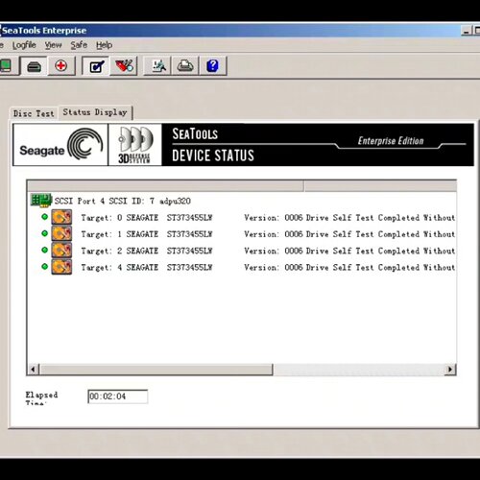The width and height of the screenshot is (480, 480).
Task: Click the hardware scan toolbar icon
Action: (x=157, y=66)
